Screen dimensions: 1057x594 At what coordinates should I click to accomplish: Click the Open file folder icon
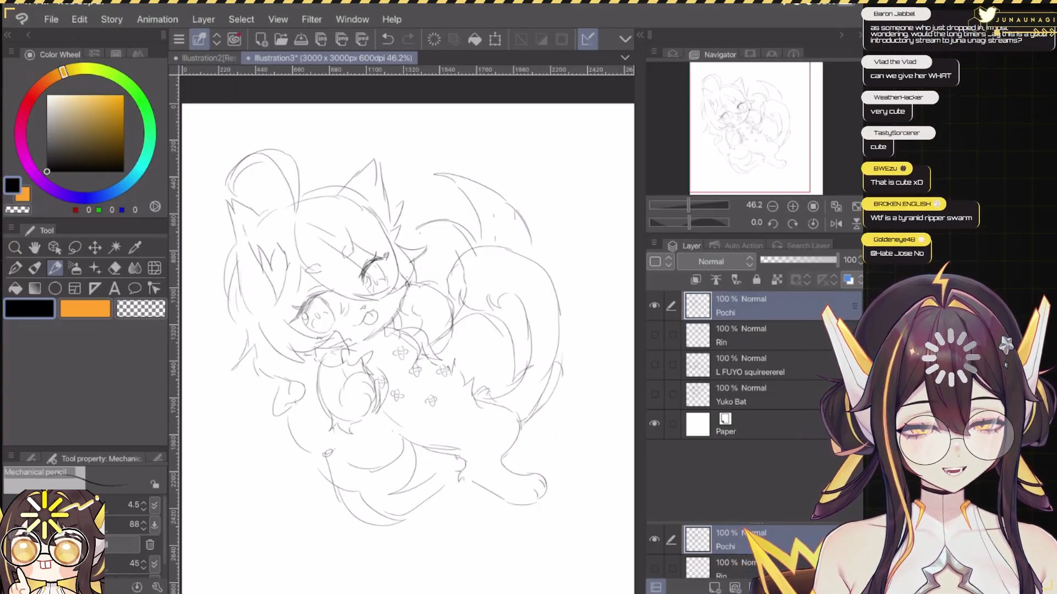[281, 39]
